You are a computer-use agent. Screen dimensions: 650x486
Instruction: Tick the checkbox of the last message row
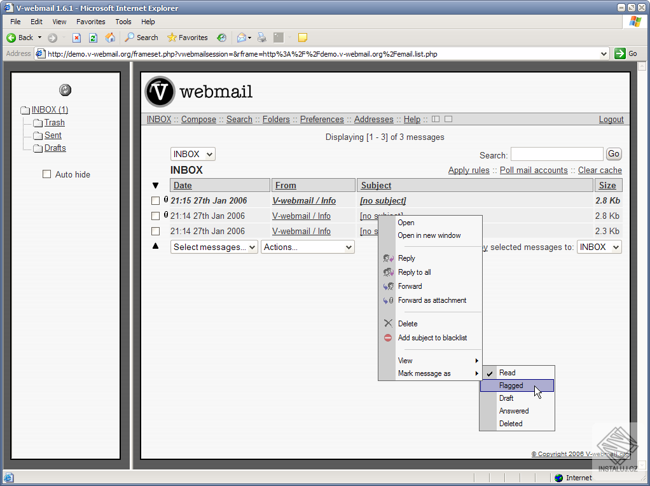click(155, 232)
